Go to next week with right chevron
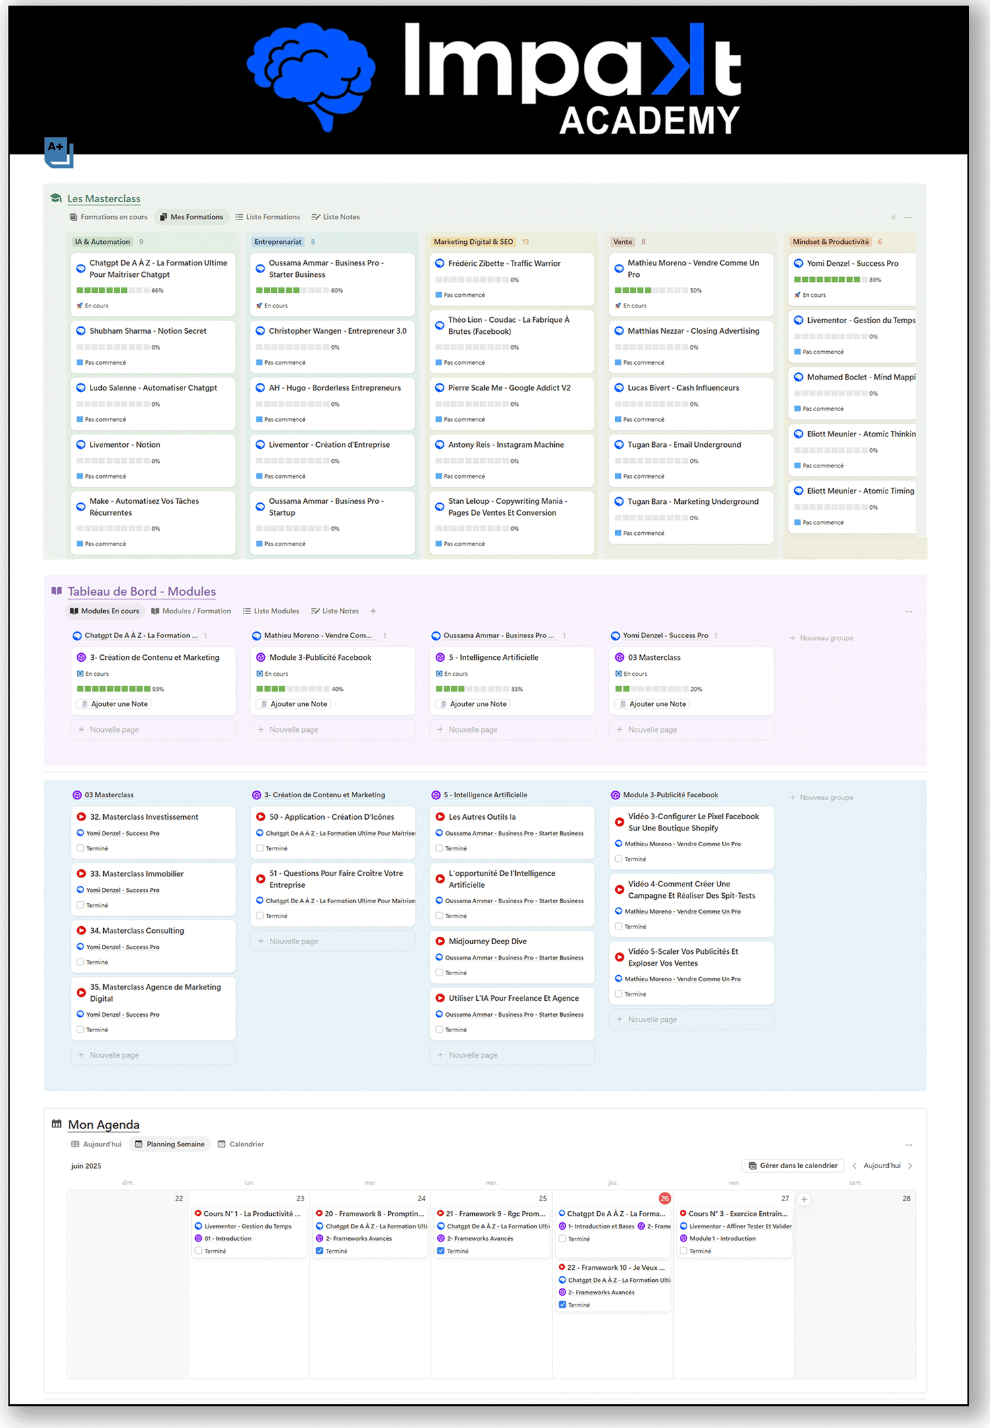This screenshot has width=990, height=1428. (x=910, y=1166)
